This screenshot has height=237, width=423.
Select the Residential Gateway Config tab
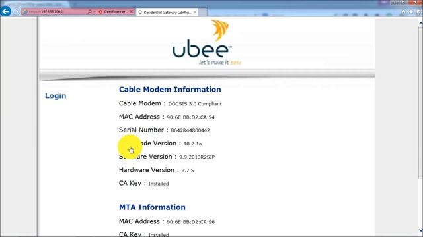pos(167,12)
